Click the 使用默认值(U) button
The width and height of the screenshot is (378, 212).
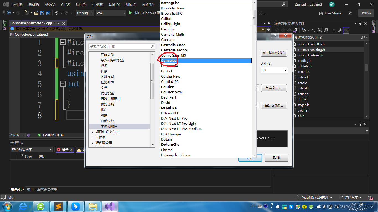coord(274,53)
